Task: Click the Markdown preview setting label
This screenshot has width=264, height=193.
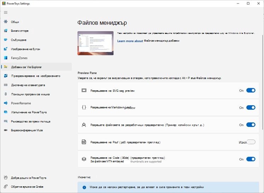Action: (113, 107)
